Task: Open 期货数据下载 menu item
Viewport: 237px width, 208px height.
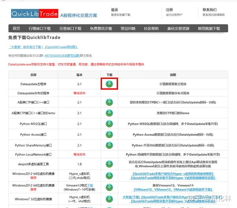Action: click(x=209, y=28)
